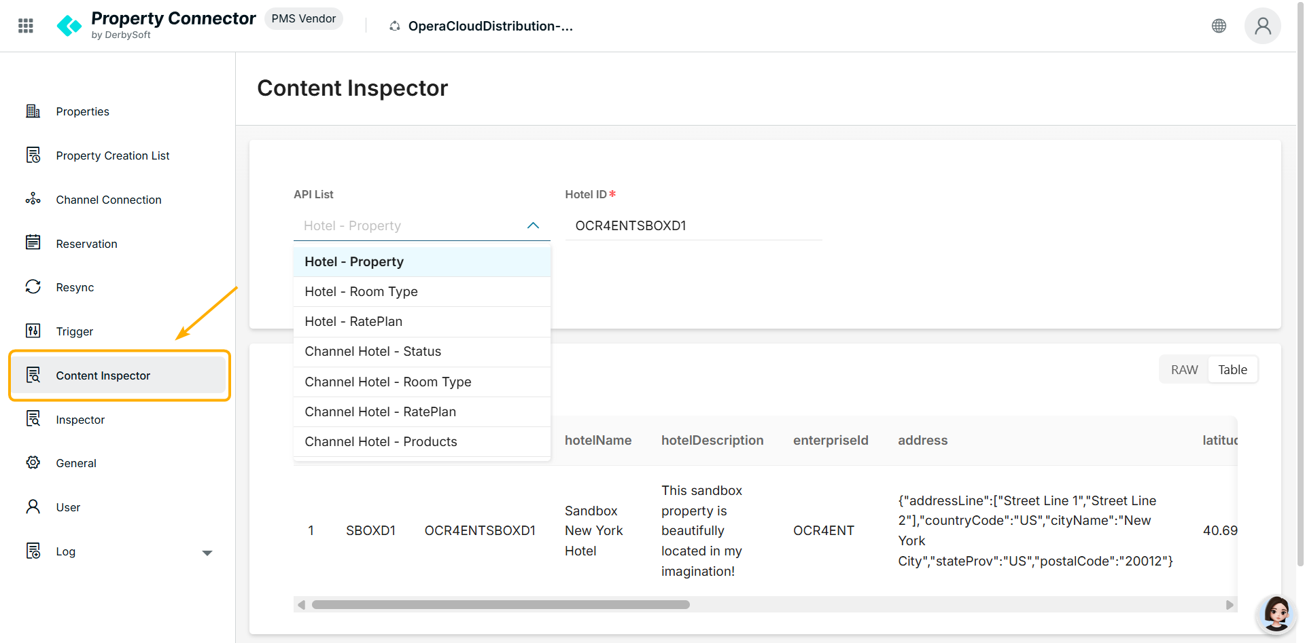Click the hotel description text cell
Viewport: 1305px width, 643px height.
pos(702,530)
